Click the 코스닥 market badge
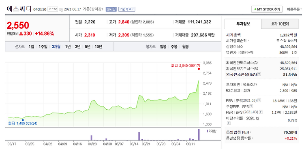 click(x=53, y=9)
